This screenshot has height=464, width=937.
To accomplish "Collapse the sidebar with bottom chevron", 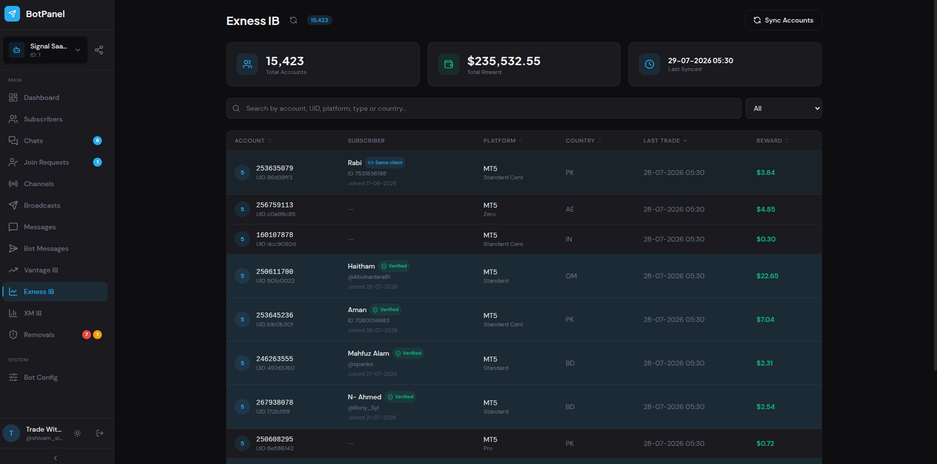I will (55, 458).
